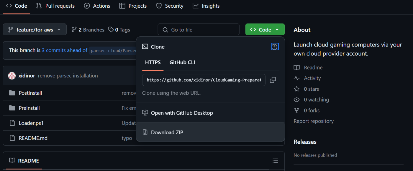
Task: Click the eye icon beside 0 watching
Action: coord(296,100)
